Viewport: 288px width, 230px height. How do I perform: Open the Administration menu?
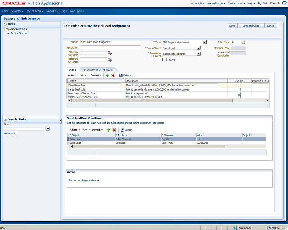236,3
